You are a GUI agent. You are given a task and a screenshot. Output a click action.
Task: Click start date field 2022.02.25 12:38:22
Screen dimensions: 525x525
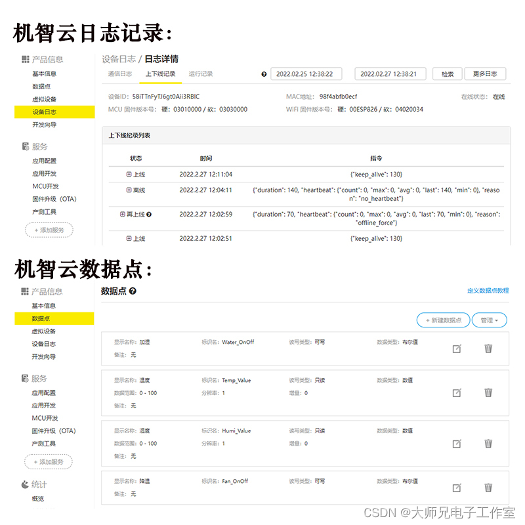306,73
